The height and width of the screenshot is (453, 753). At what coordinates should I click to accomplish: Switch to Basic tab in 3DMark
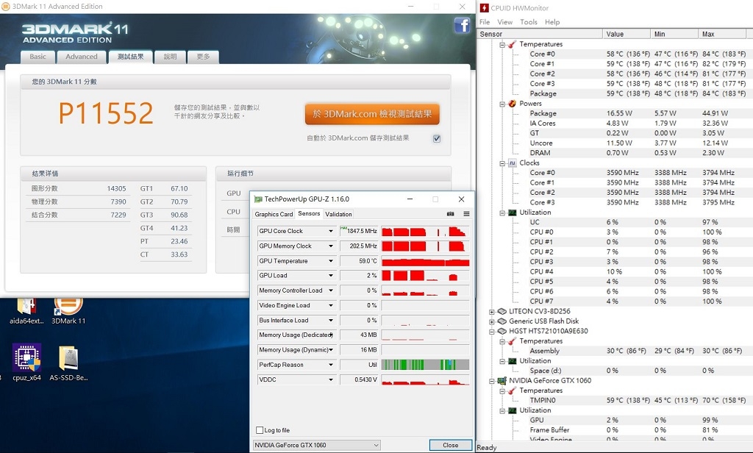[38, 57]
